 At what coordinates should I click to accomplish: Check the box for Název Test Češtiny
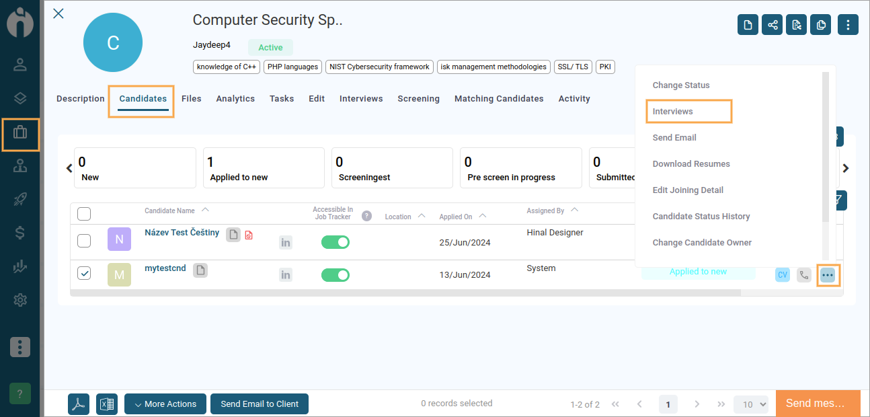(84, 241)
